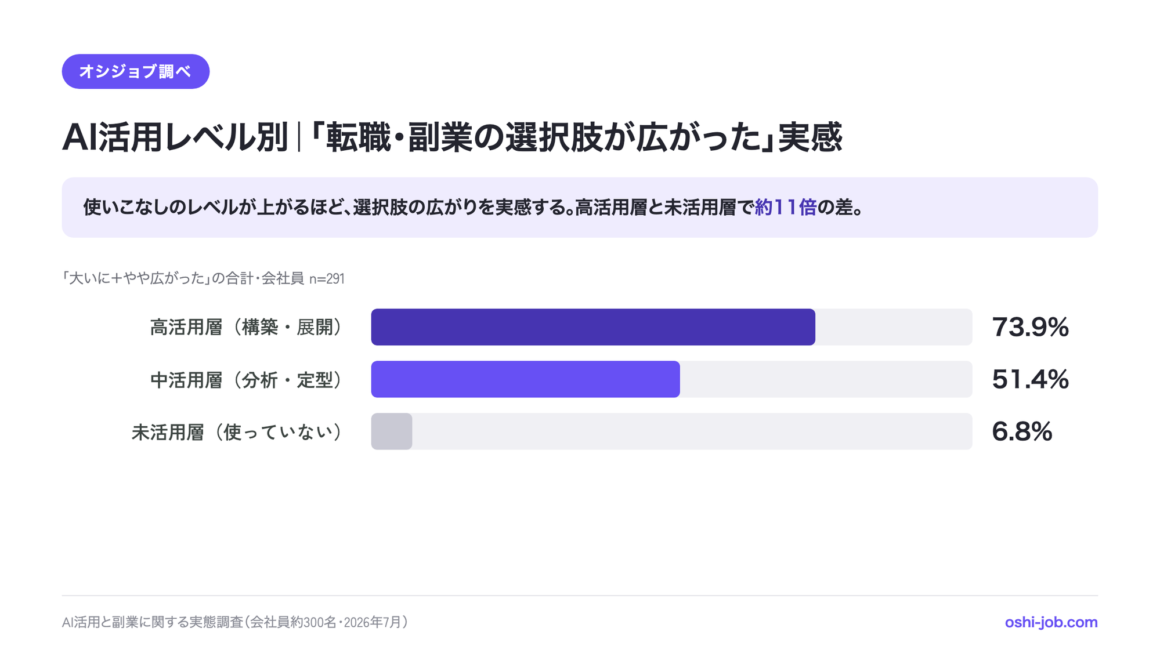Click the オシジョブ調べ purple badge
Screen dimensions: 1160x657
pos(135,71)
